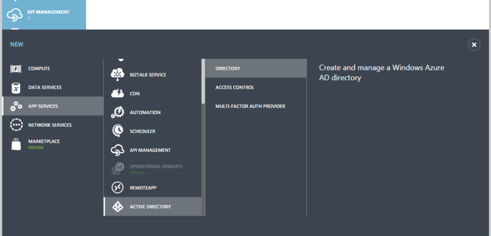Click the API Management sidebar cloud icon
Viewport: 491px width, 236px height.
(15, 15)
